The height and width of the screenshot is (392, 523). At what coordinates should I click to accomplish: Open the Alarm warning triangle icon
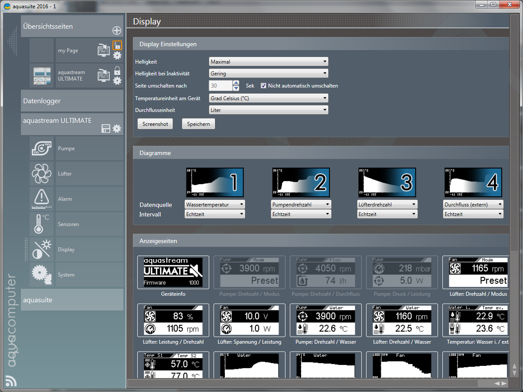[42, 199]
